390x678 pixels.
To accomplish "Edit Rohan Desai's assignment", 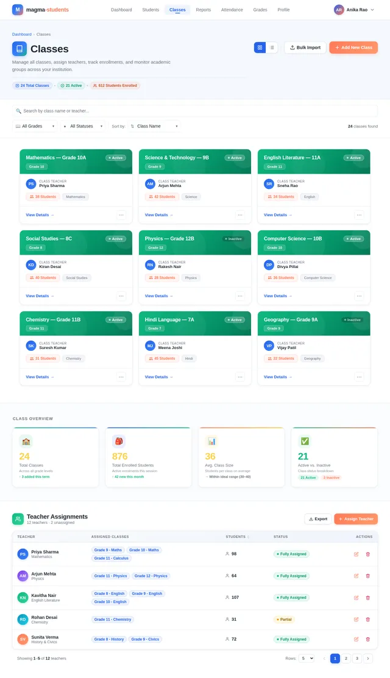I will click(356, 620).
